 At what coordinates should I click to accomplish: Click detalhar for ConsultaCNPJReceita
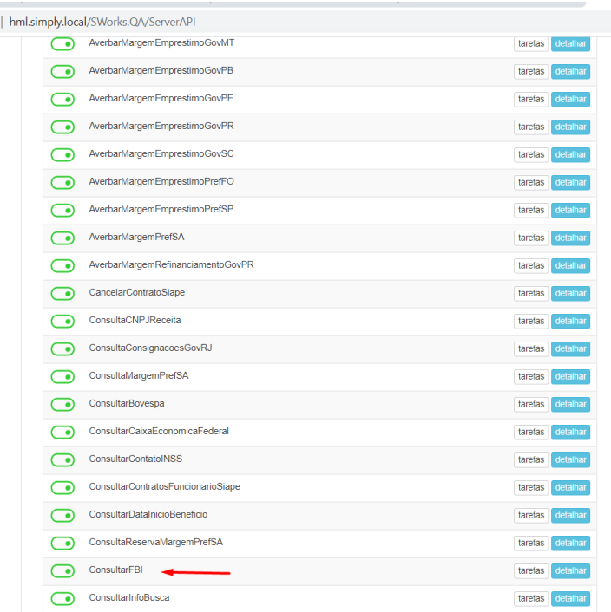[570, 321]
